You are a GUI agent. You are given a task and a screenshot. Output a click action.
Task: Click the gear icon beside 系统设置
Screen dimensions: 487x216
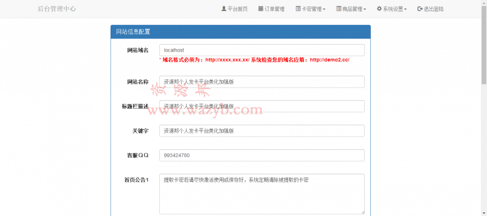[379, 9]
